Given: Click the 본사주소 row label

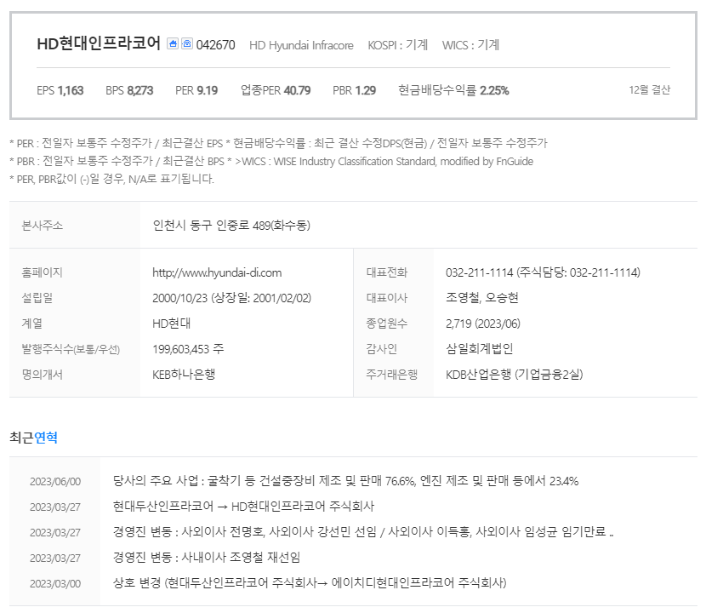Looking at the screenshot, I should (43, 225).
